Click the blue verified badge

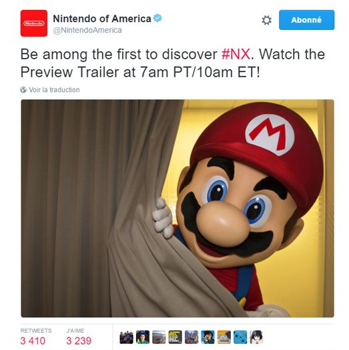click(157, 18)
